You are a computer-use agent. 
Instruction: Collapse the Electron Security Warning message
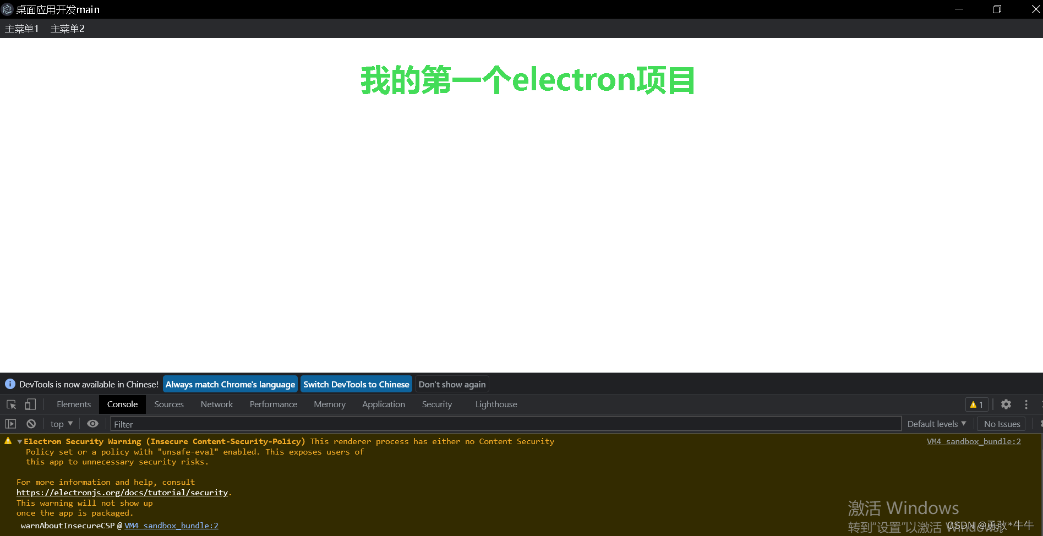[19, 441]
